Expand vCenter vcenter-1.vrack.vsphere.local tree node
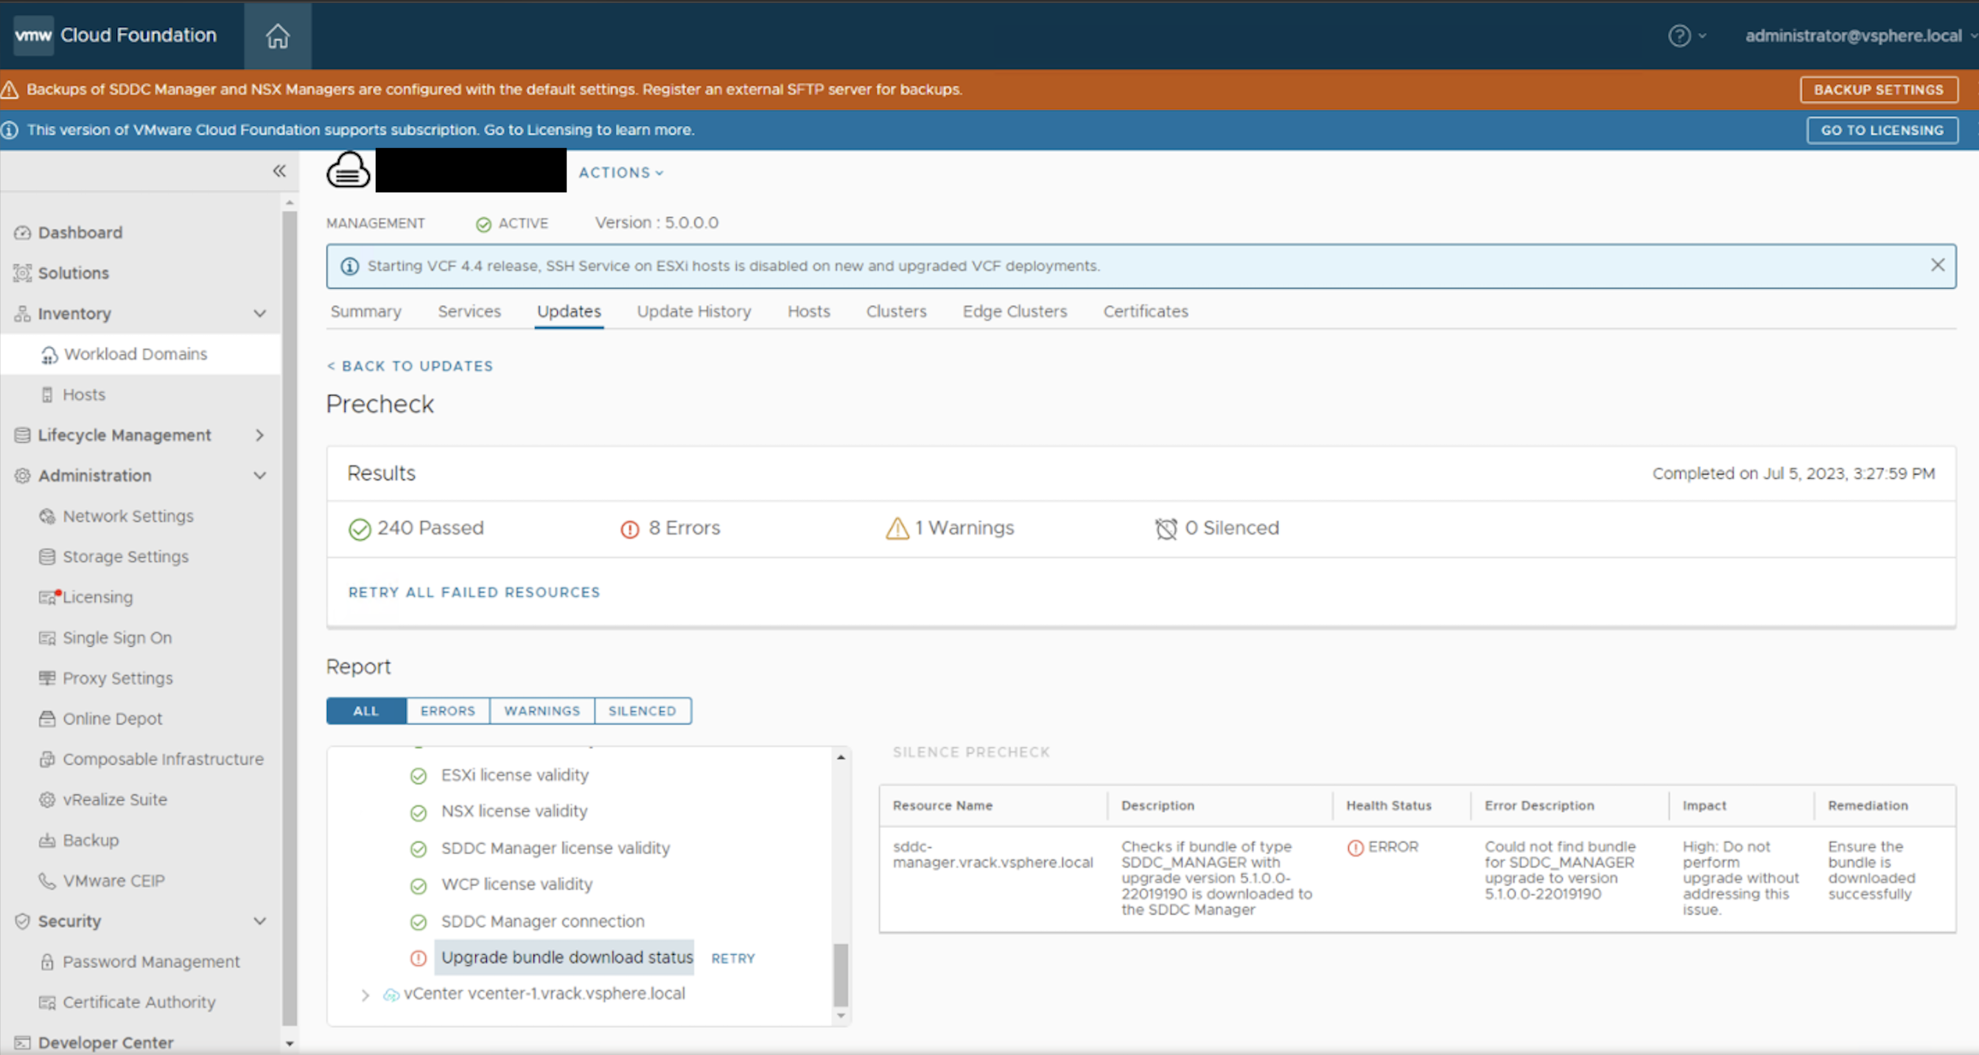The image size is (1979, 1055). pos(365,995)
